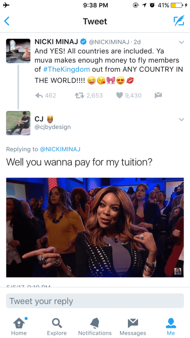This screenshot has width=190, height=338.
Task: Expand options chevron on CJ's tweet
Action: (182, 119)
